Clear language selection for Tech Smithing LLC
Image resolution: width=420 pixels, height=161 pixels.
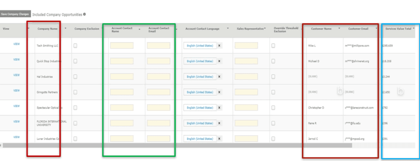219,46
